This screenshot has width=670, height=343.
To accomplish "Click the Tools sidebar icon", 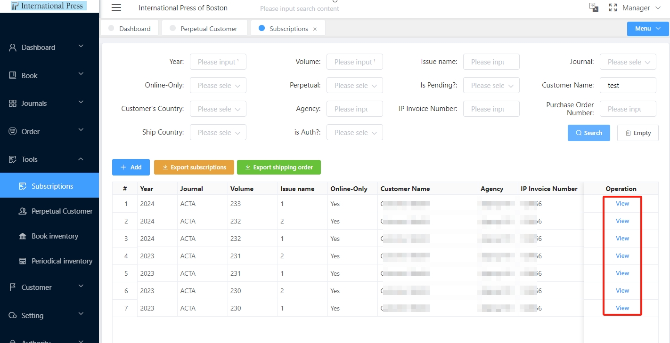I will [13, 160].
